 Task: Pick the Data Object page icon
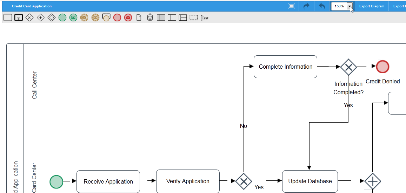139,18
